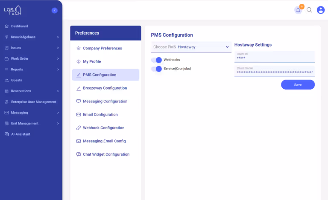The height and width of the screenshot is (200, 328).
Task: Click the Preferences panel header
Action: pos(105,33)
